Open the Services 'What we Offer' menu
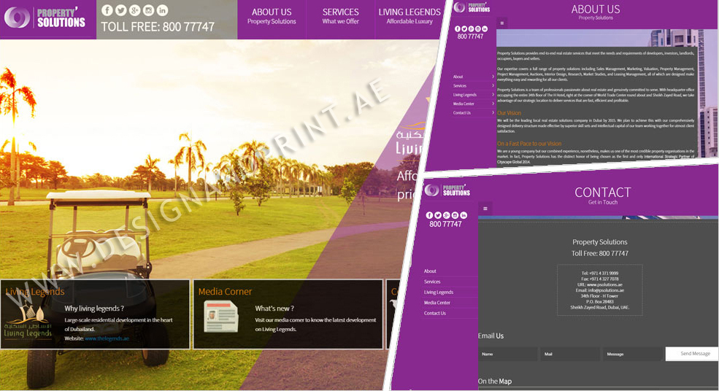719x391 pixels. [340, 16]
